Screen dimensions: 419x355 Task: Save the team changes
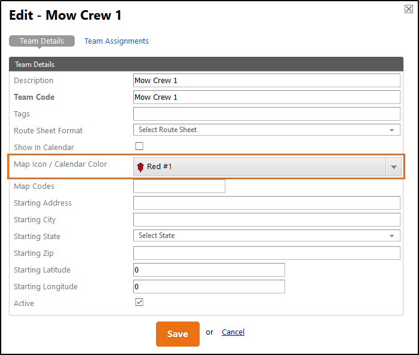click(x=178, y=334)
